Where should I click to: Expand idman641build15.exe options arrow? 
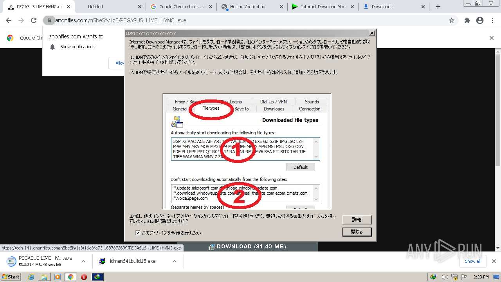click(175, 261)
